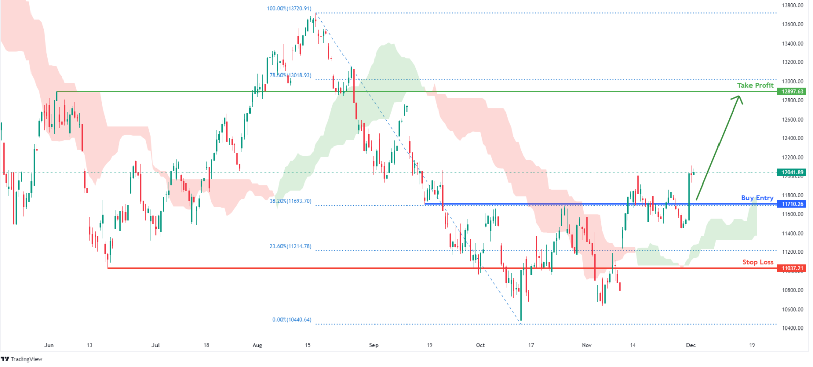The image size is (813, 367).
Task: Click the 14 date label after Nov
Action: [x=633, y=345]
